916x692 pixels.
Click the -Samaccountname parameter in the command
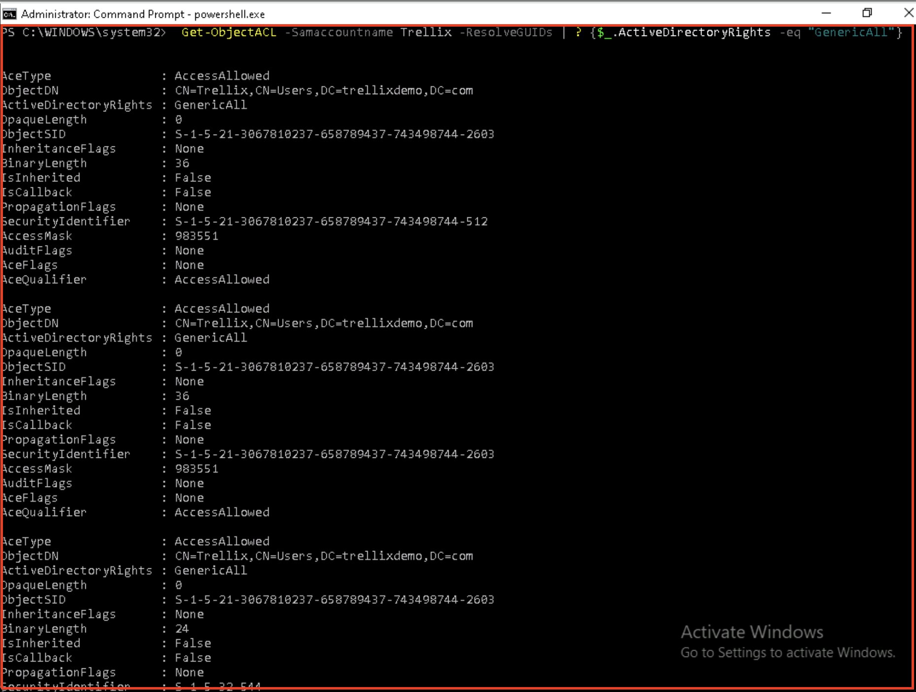(339, 33)
